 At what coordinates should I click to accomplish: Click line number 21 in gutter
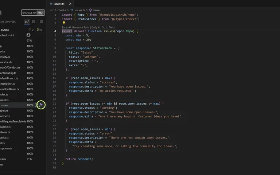[x=54, y=104]
